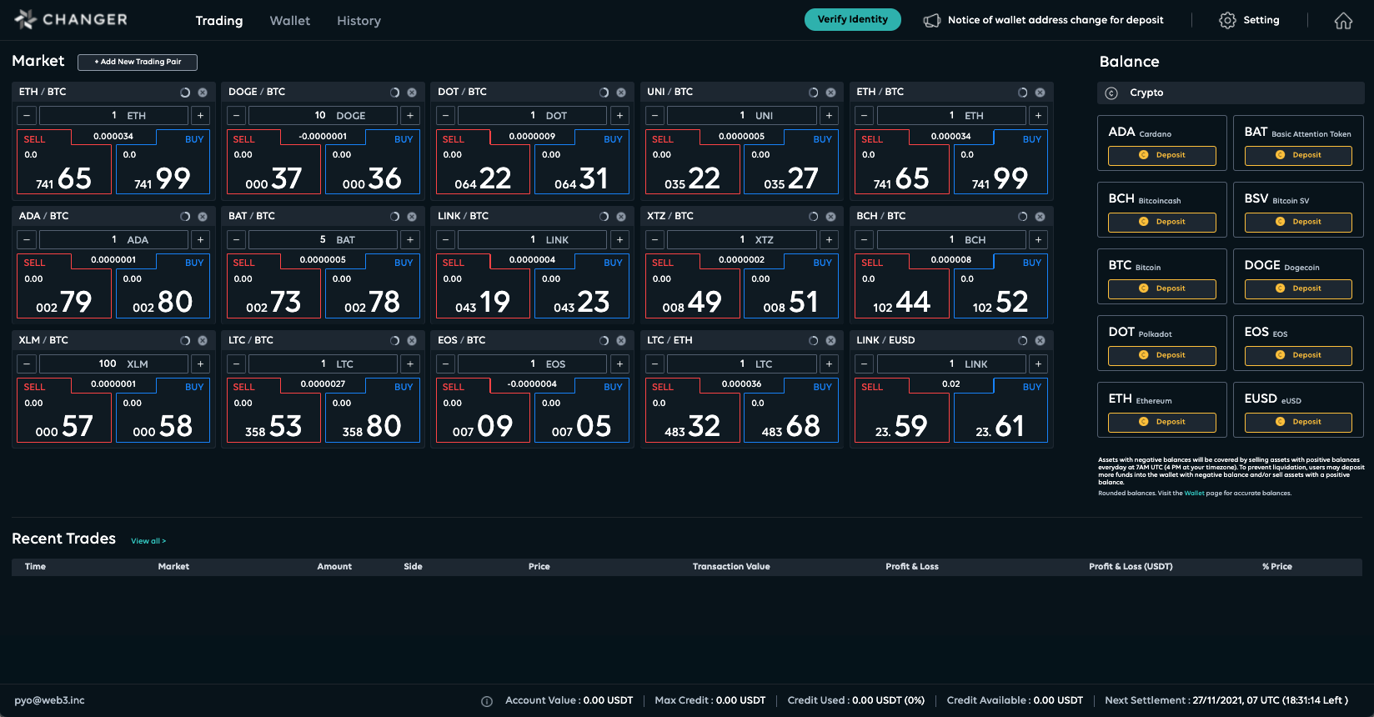Click the circular refresh icon on ADA / BTC
Viewport: 1374px width, 717px height.
click(x=185, y=217)
